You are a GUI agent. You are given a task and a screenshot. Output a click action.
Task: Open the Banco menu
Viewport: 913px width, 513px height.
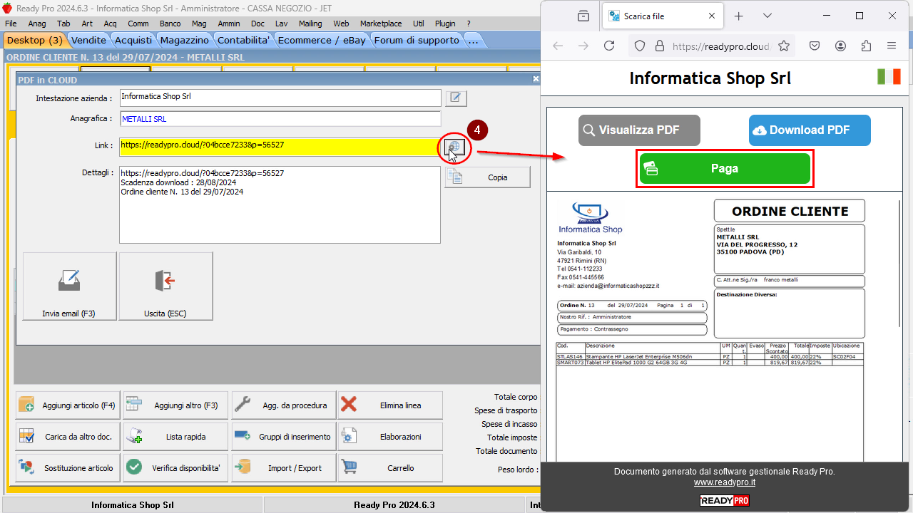pos(170,24)
